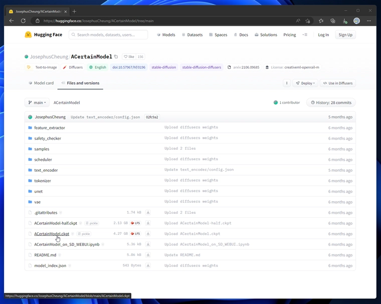Image resolution: width=381 pixels, height=304 pixels.
Task: Open the model_index.json file
Action: (x=50, y=265)
